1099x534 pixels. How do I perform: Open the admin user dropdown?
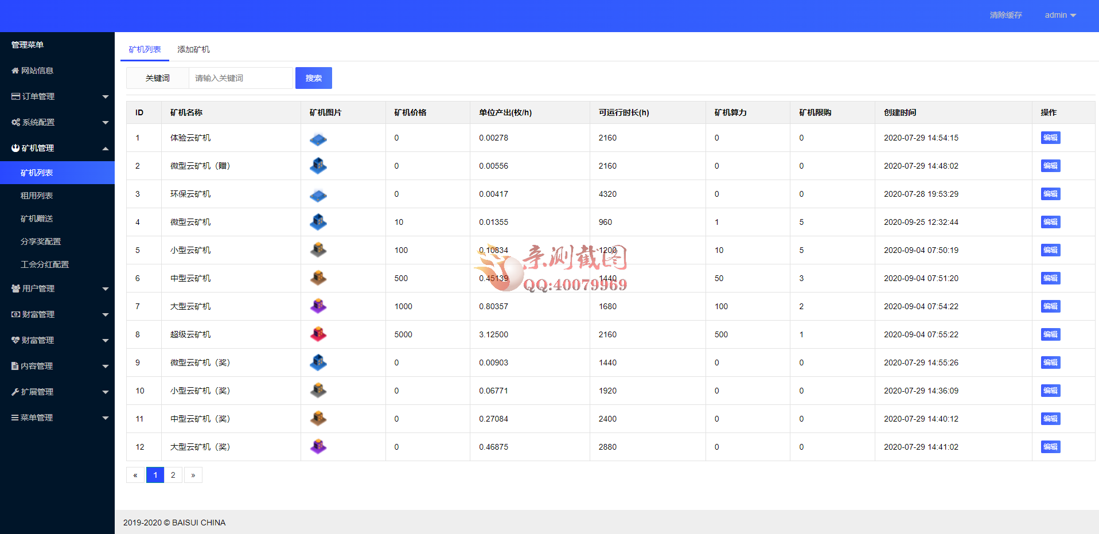point(1059,15)
